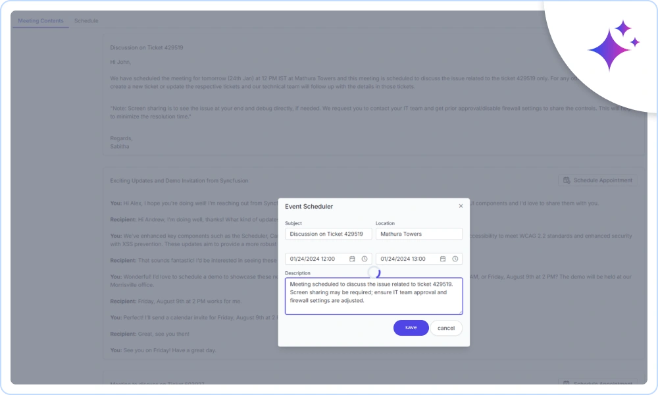The image size is (658, 395).
Task: Click Schedule Appointment for Syncfusion demo
Action: (x=597, y=180)
